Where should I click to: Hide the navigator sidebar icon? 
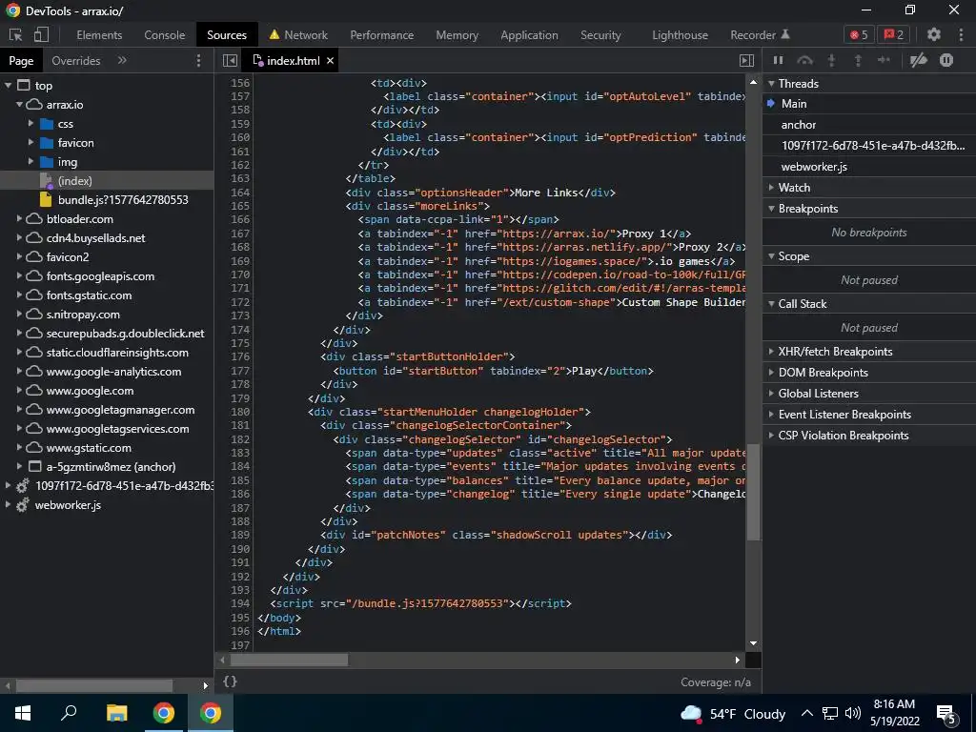coord(231,60)
